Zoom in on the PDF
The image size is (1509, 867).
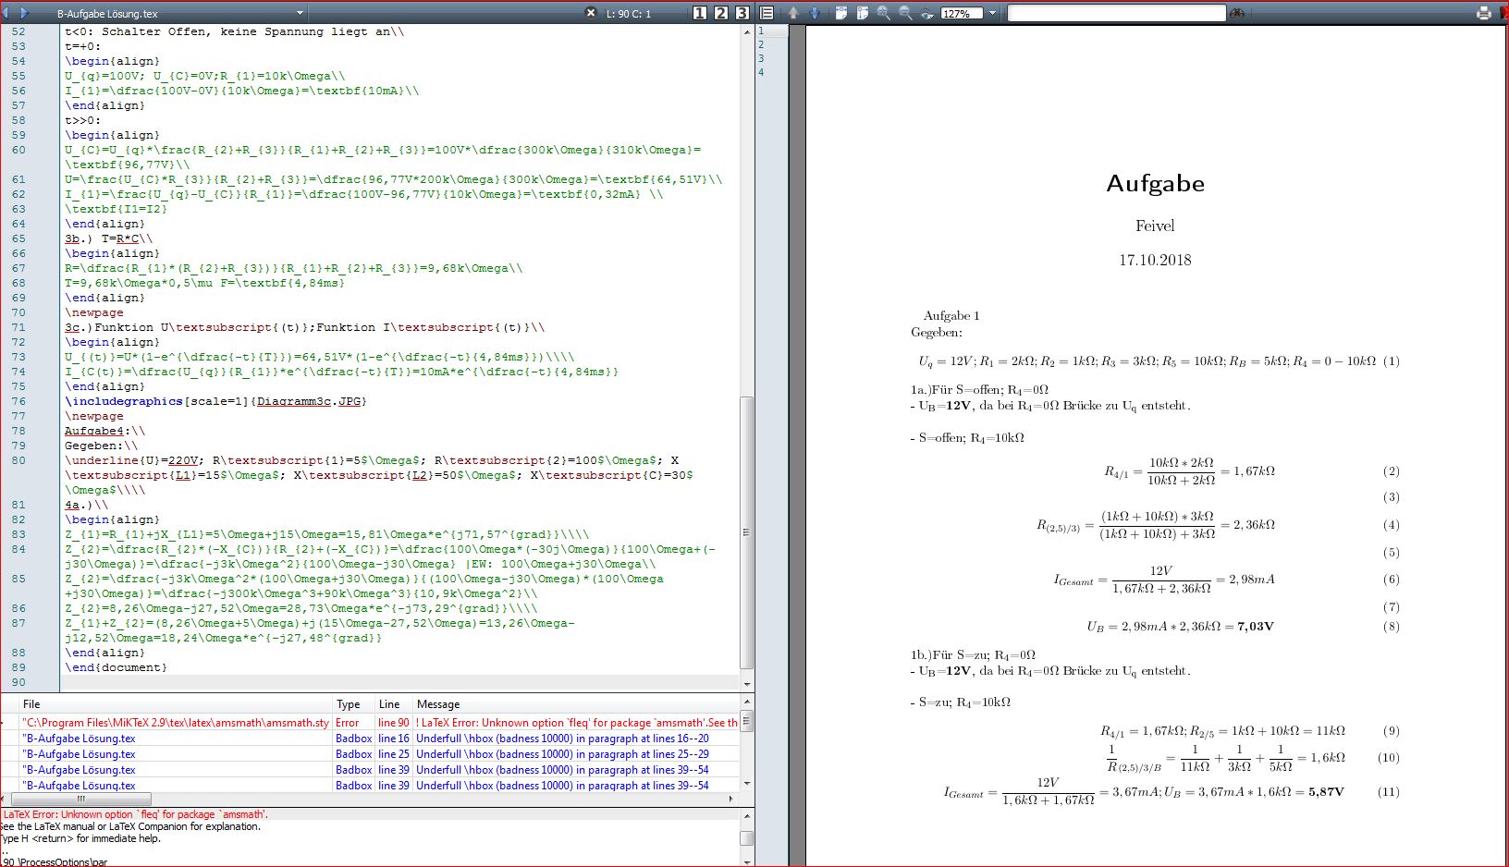click(x=884, y=13)
